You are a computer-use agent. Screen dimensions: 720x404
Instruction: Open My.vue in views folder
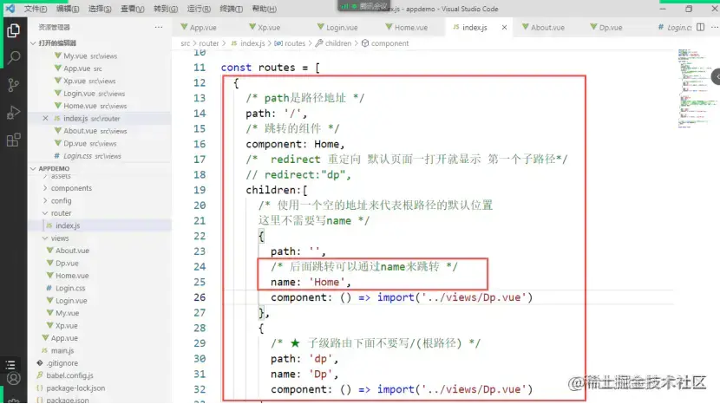tap(67, 313)
